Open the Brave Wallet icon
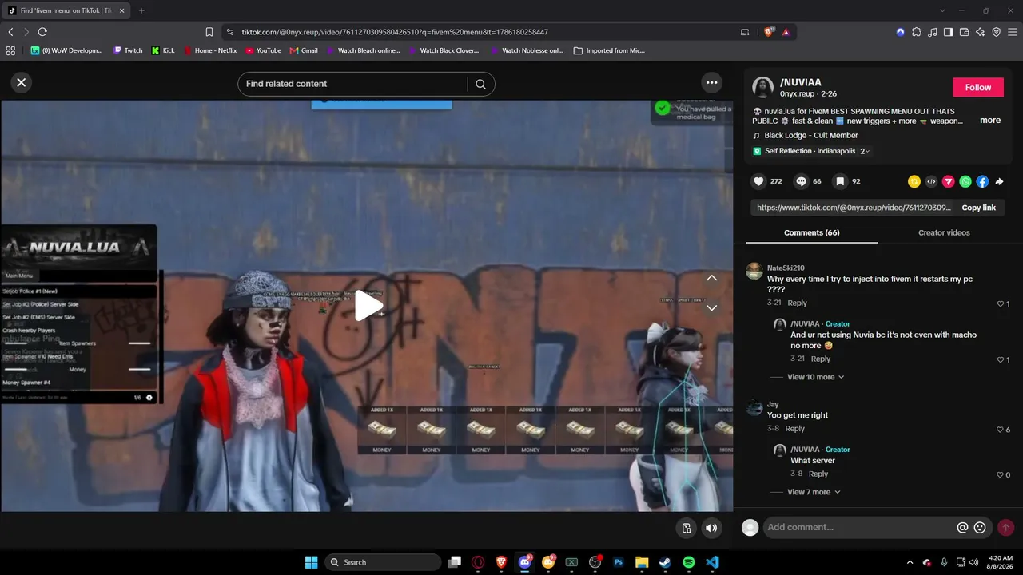1023x575 pixels. click(964, 32)
